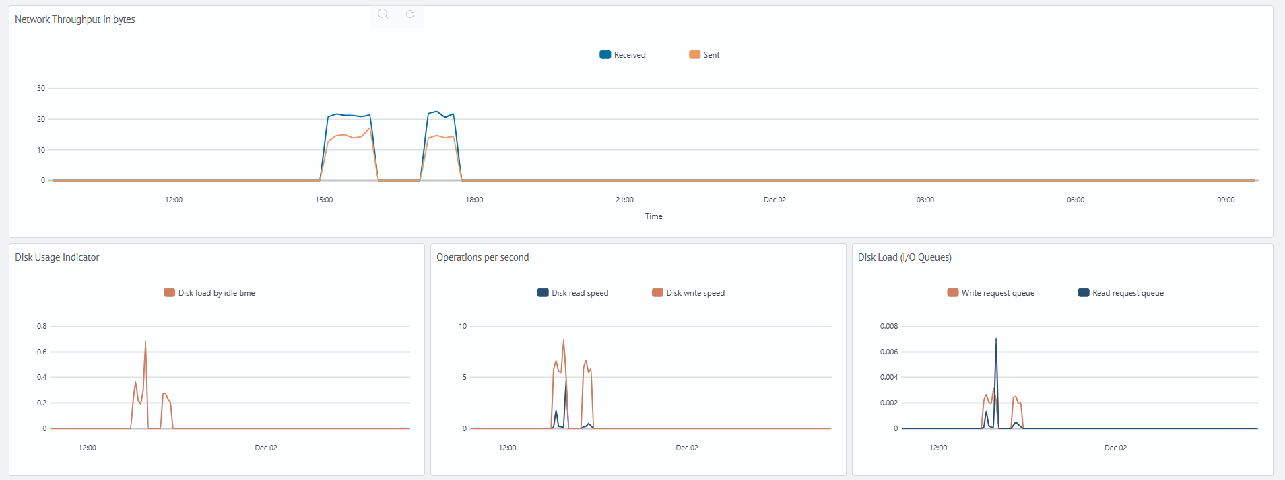Viewport: 1285px width, 480px height.
Task: Click the Network Throughput in bytes title
Action: [75, 19]
